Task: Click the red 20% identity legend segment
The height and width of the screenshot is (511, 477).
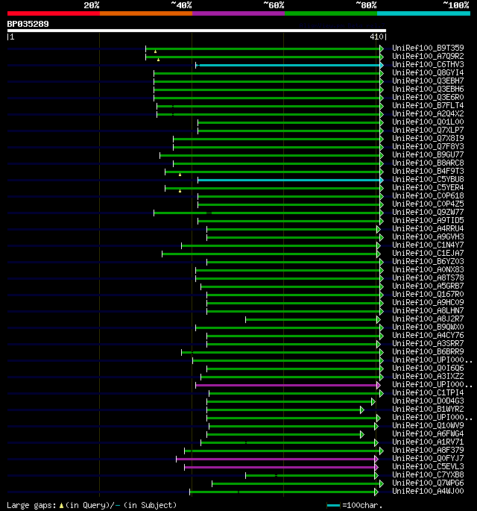Action: 54,13
